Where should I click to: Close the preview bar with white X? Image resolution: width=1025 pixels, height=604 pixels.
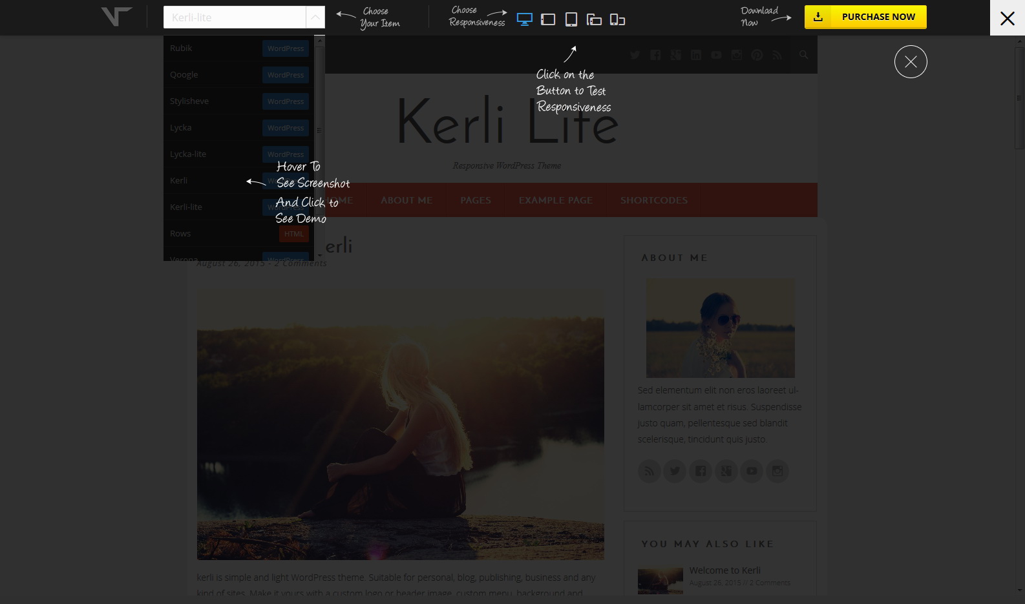click(x=1007, y=18)
